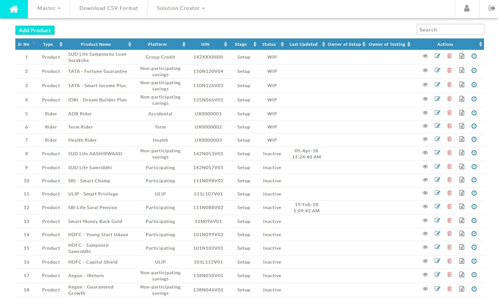Edit the Aegon - iReturn product

click(x=437, y=275)
